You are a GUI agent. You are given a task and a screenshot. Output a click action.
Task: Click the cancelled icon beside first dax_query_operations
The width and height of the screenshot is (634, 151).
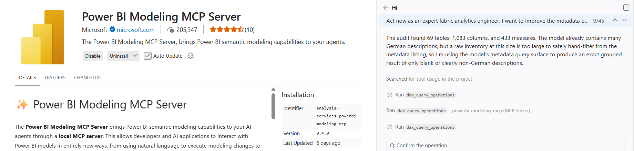pos(390,95)
